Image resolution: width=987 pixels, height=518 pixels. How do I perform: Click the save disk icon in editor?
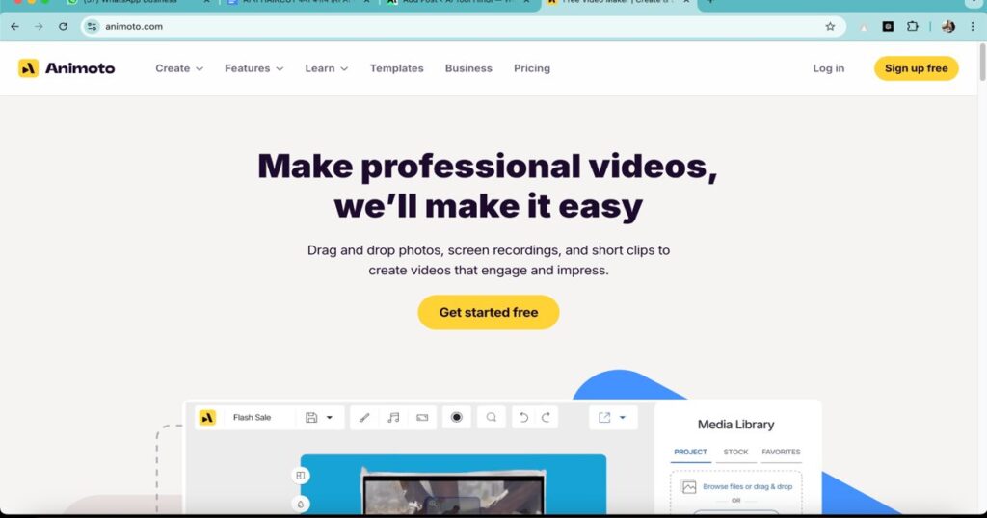tap(311, 418)
